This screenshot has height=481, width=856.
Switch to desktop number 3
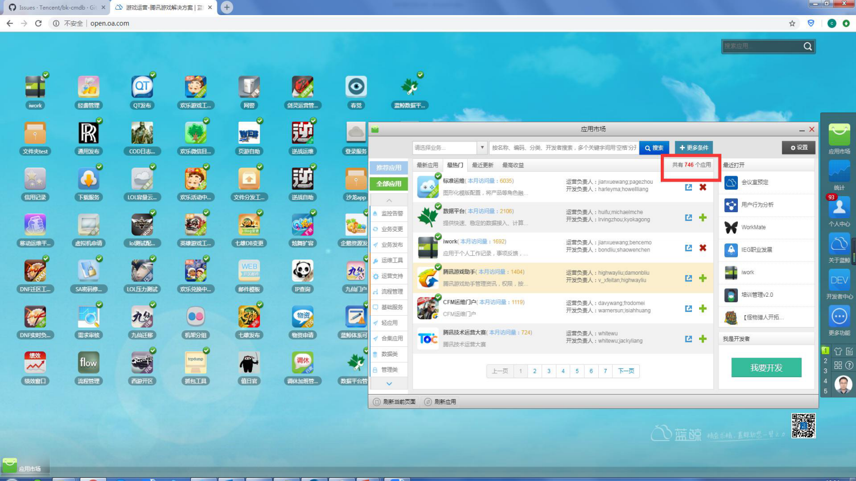tap(825, 371)
